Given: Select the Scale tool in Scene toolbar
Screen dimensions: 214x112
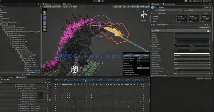Looking at the screenshot, I should [x=45, y=19].
